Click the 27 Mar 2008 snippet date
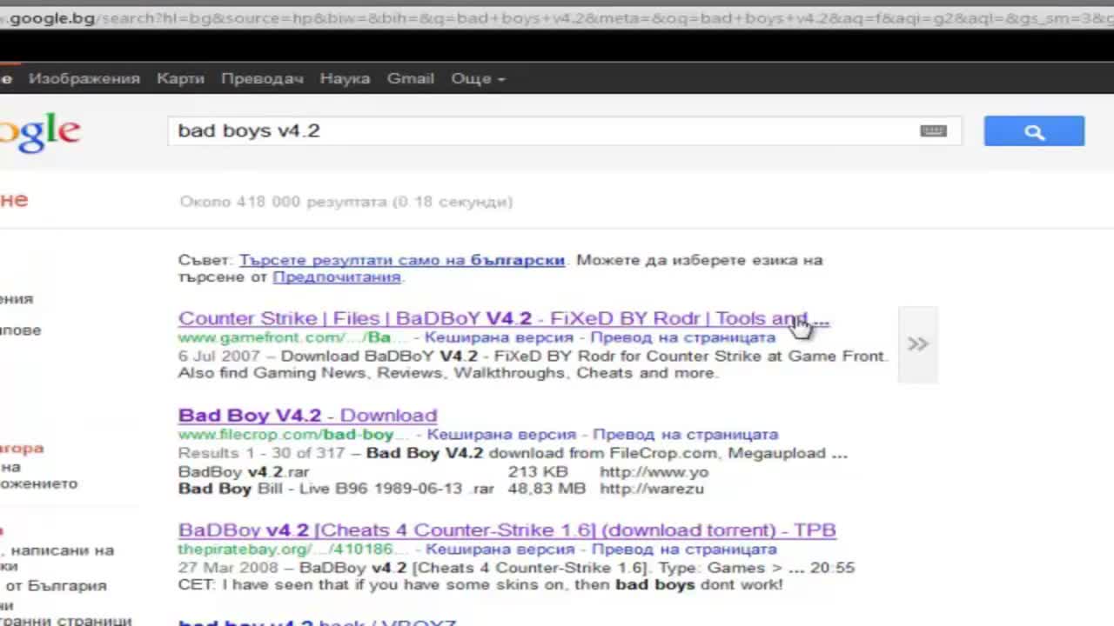Image resolution: width=1114 pixels, height=626 pixels. (x=228, y=568)
